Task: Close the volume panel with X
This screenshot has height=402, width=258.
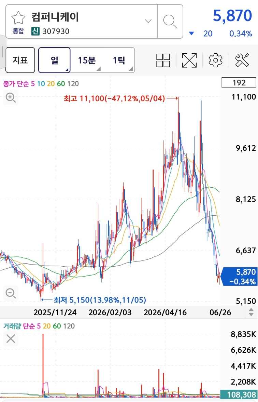Action: 11,339
